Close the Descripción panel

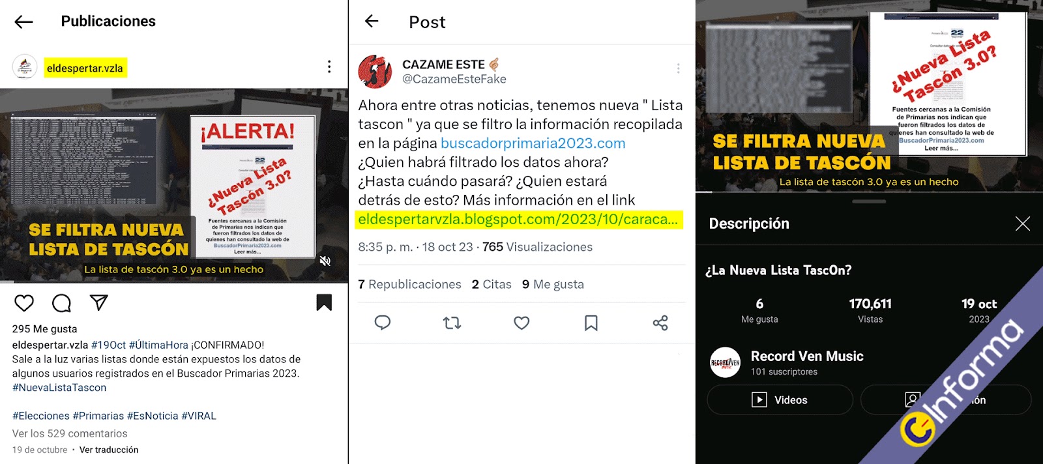pos(1023,224)
